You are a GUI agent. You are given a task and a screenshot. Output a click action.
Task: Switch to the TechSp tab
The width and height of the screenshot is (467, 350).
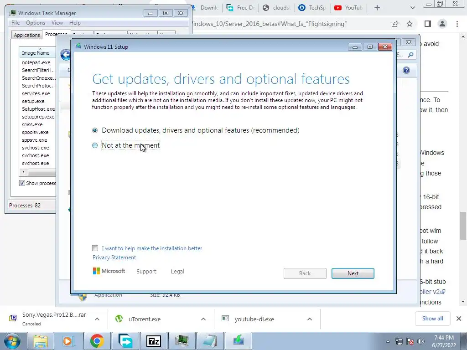pyautogui.click(x=313, y=8)
